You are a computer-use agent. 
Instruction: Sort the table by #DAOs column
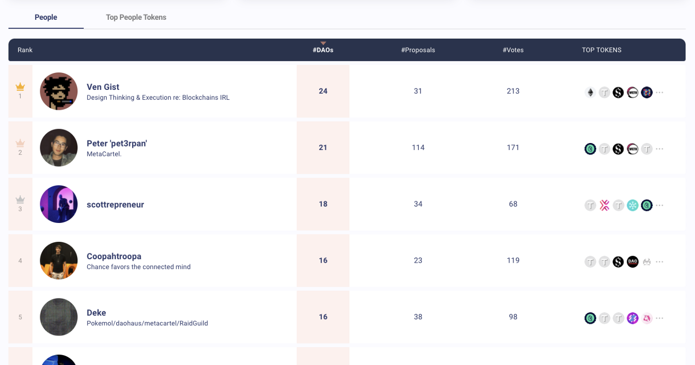tap(323, 50)
